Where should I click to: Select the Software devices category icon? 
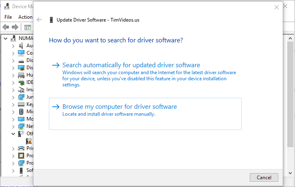(21, 170)
